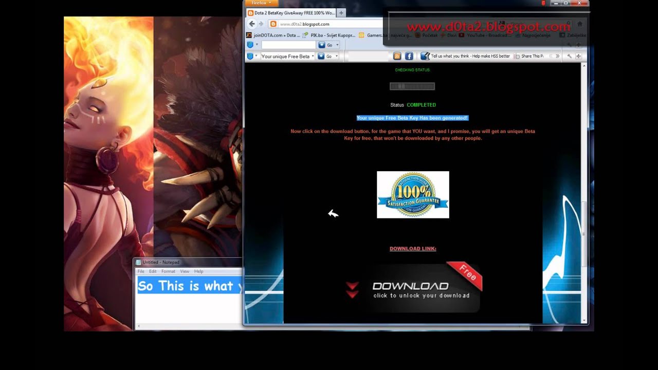This screenshot has width=658, height=370.
Task: Expand the lower Go button dropdown arrow
Action: (337, 56)
